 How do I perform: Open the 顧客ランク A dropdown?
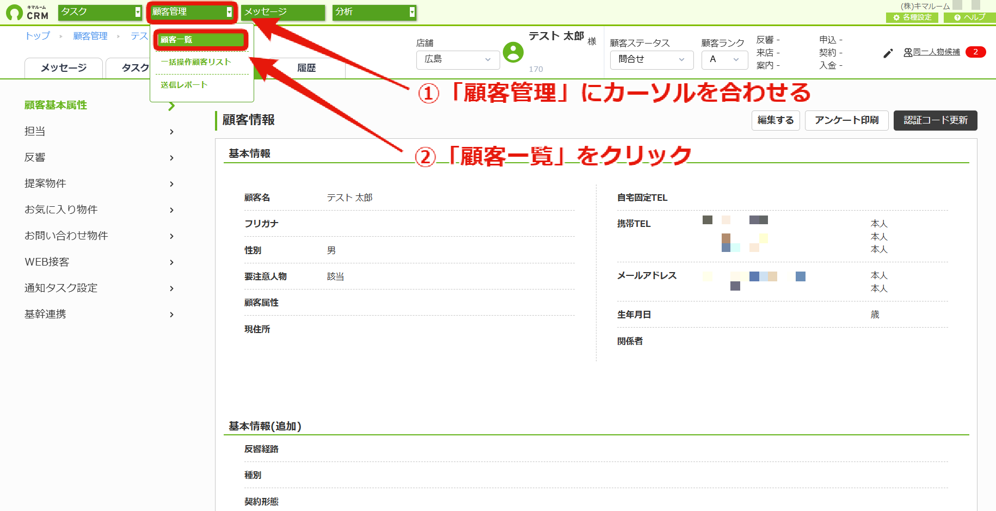tap(725, 59)
